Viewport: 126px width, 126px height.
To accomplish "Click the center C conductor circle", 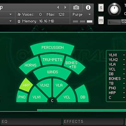I will [52, 100].
